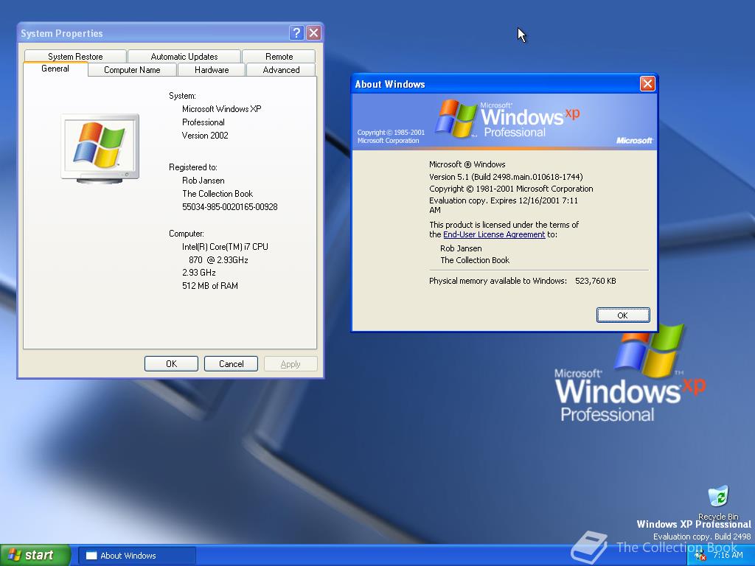Screen dimensions: 755x566
Task: Close the System Properties window
Action: click(313, 32)
